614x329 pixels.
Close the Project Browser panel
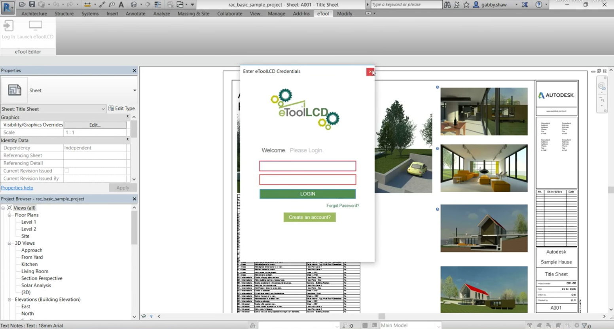point(134,199)
